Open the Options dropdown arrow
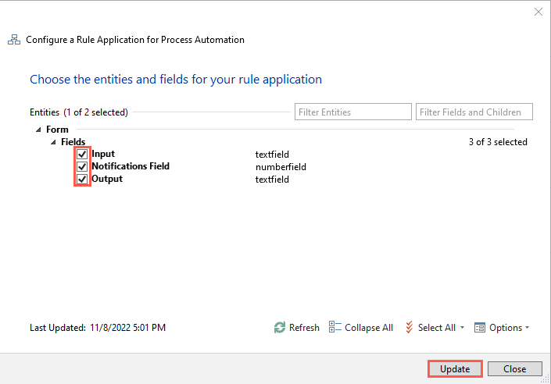Screen dimensions: 551x384 pyautogui.click(x=528, y=328)
